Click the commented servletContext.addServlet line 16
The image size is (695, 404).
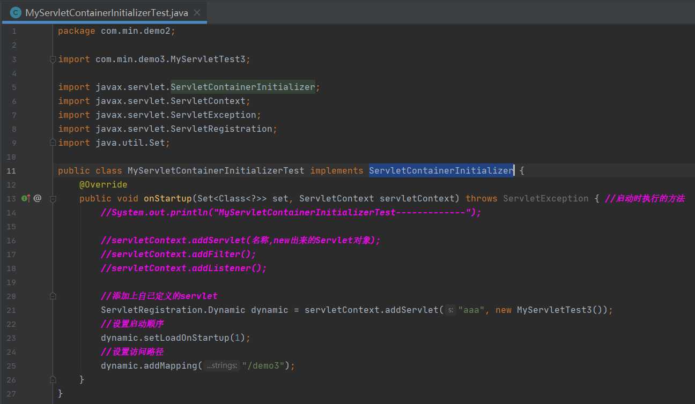(x=240, y=240)
